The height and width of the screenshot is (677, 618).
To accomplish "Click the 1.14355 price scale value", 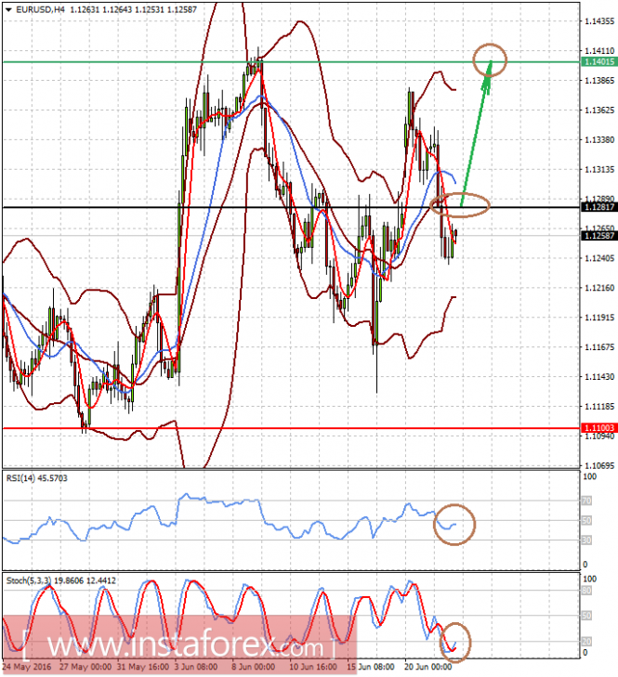I will [x=599, y=21].
